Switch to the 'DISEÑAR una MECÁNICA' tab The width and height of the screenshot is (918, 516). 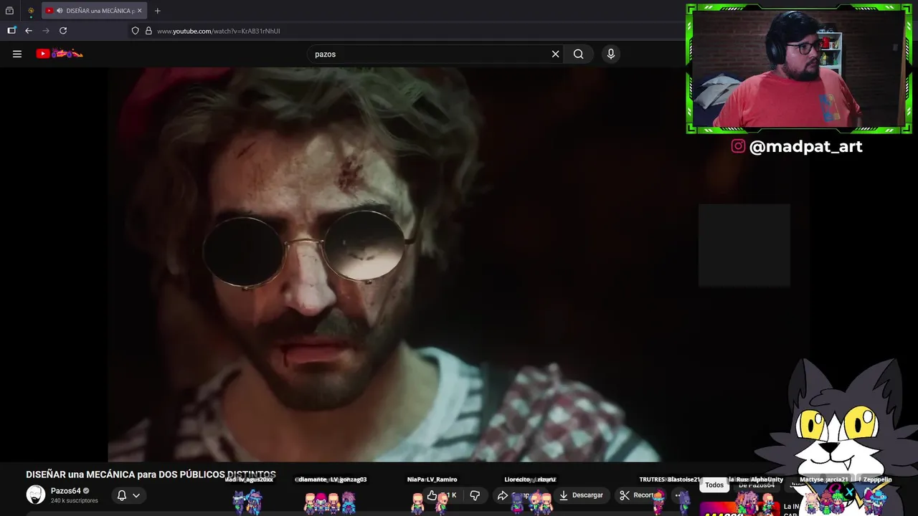(x=95, y=11)
